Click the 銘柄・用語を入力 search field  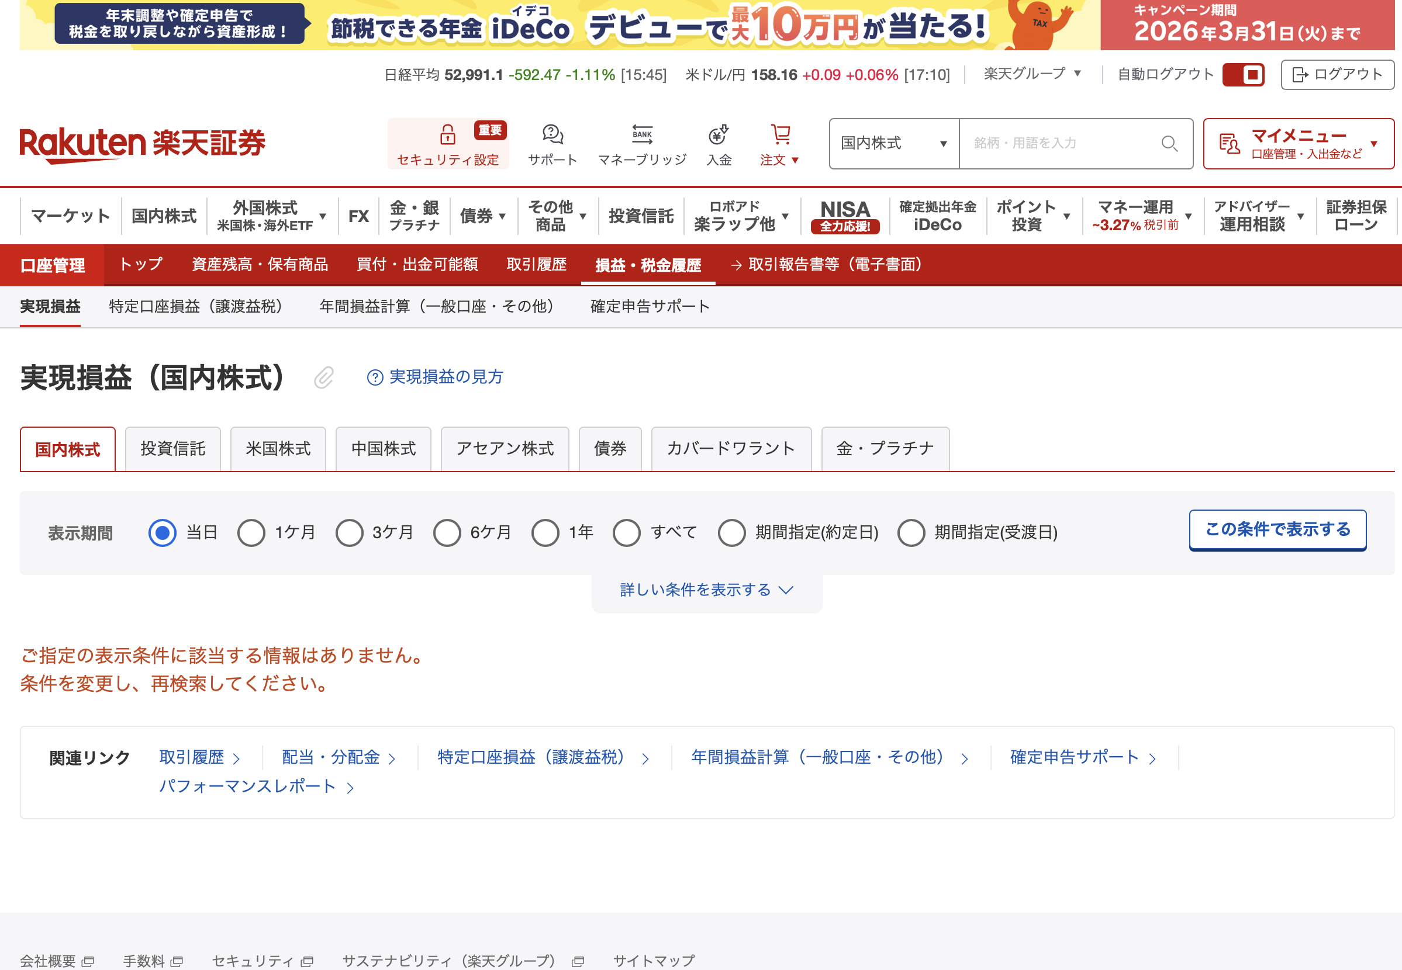1058,143
